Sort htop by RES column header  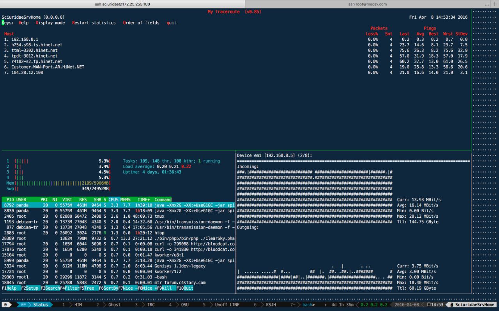(83, 199)
